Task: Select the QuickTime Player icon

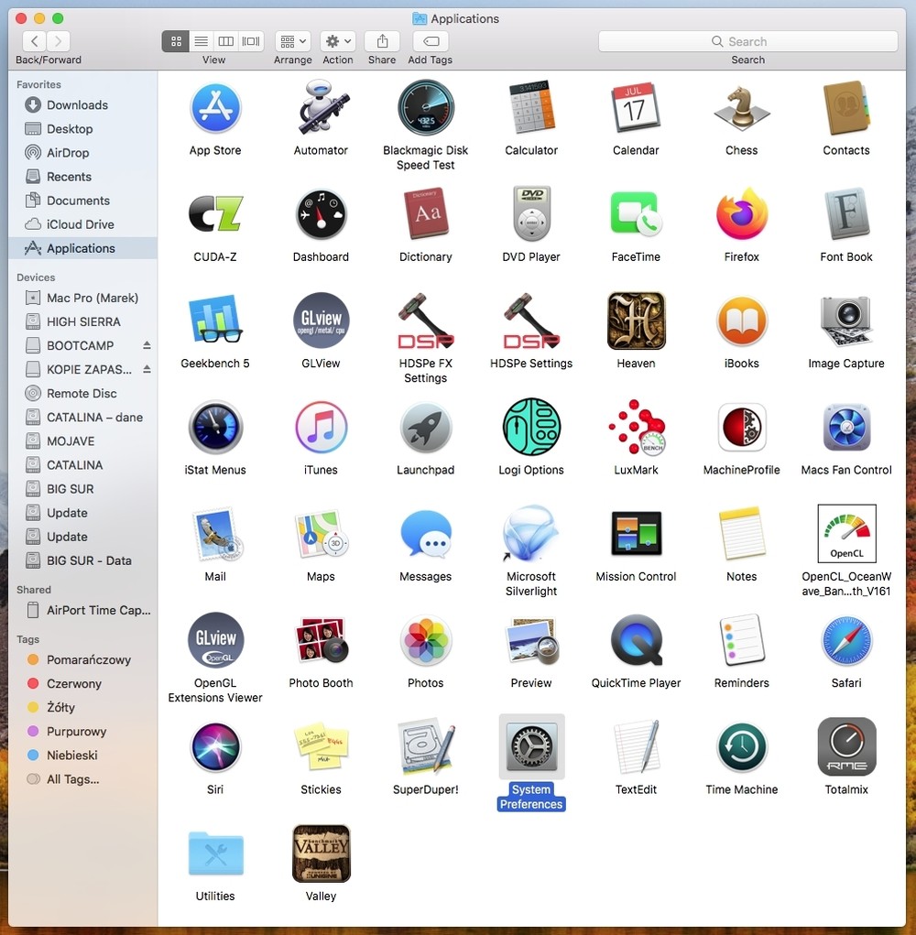Action: click(x=637, y=640)
